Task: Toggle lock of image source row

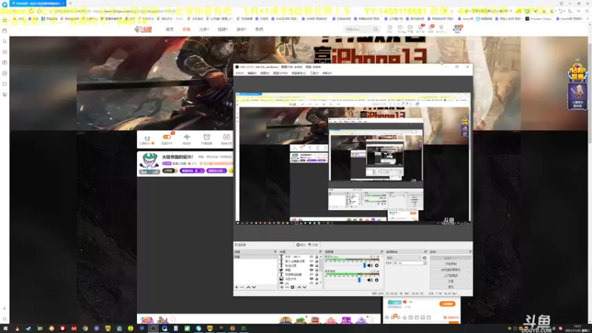Action: pos(317,279)
